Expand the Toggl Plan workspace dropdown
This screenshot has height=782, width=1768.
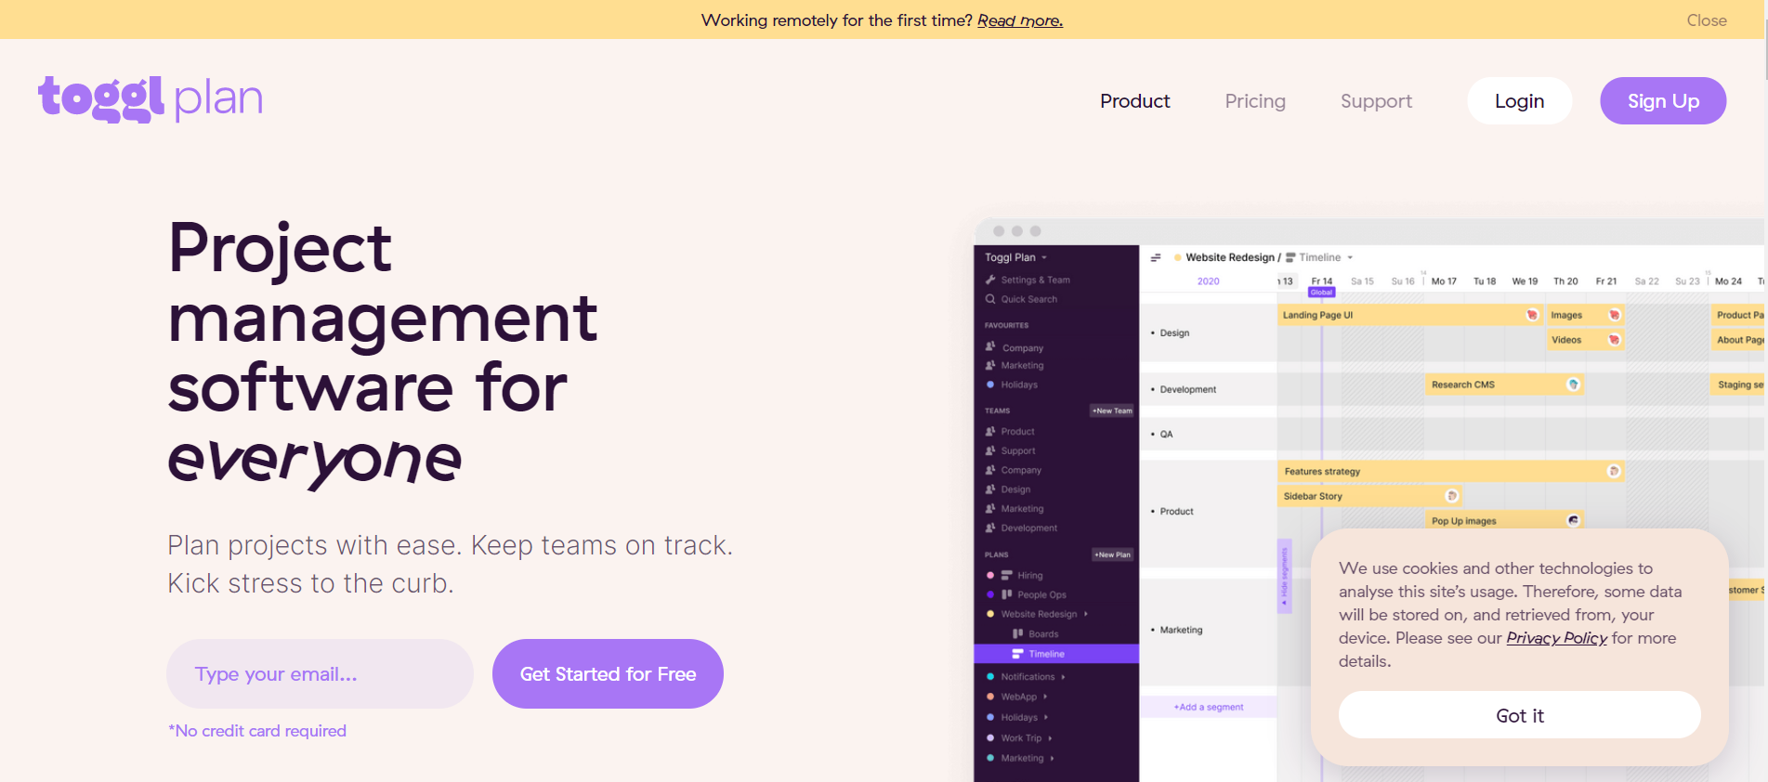[x=1044, y=257]
